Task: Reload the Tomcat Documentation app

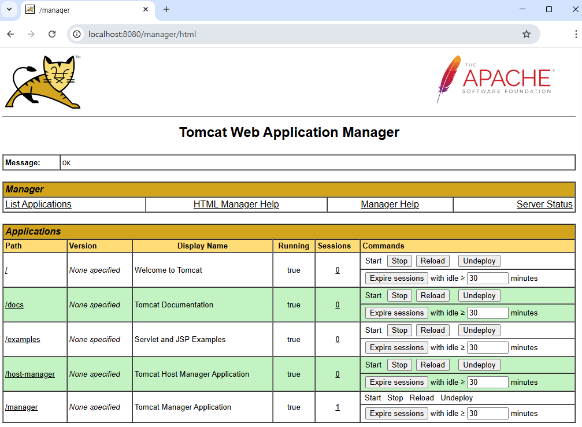Action: [432, 296]
